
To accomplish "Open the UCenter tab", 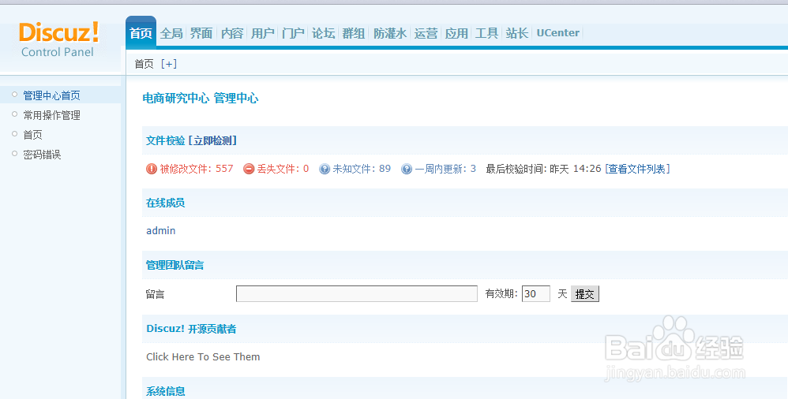I will (557, 33).
